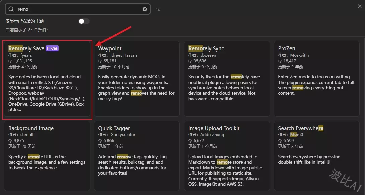Open the sort order options icon
365x195 pixels.
(x=158, y=9)
